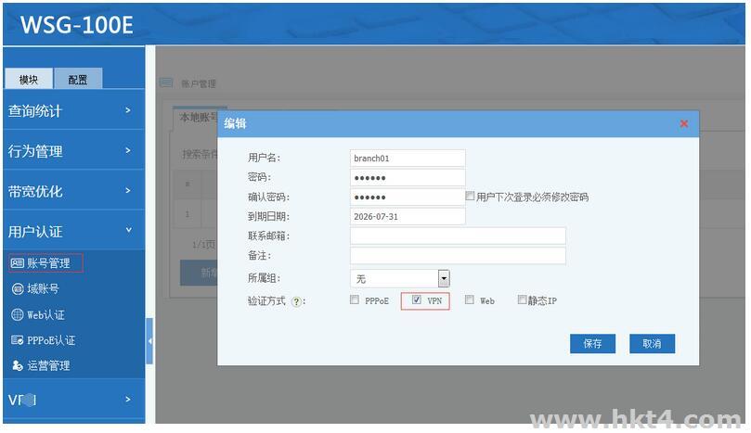
Task: Click the 密码 password field
Action: [408, 177]
